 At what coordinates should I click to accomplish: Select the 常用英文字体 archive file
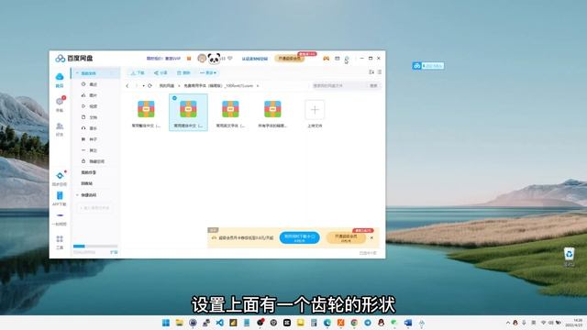230,114
